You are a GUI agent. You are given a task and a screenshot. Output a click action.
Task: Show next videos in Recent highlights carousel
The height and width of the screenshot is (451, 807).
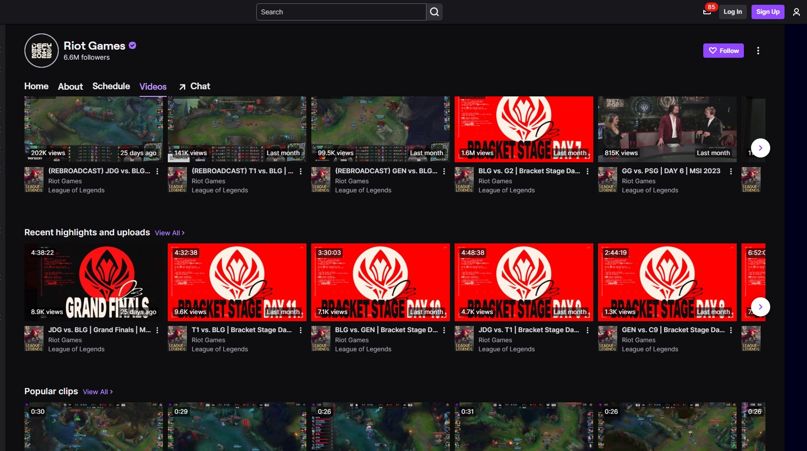pyautogui.click(x=760, y=307)
